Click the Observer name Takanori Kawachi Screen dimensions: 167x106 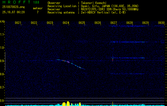94,3
